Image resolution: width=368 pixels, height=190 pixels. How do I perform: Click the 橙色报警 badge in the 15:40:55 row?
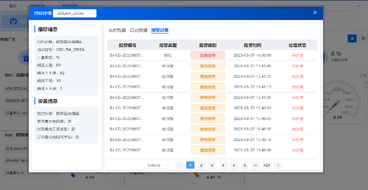(x=208, y=108)
